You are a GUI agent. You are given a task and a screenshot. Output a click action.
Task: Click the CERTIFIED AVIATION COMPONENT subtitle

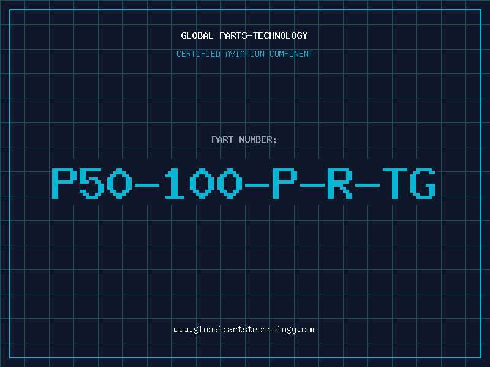click(244, 54)
